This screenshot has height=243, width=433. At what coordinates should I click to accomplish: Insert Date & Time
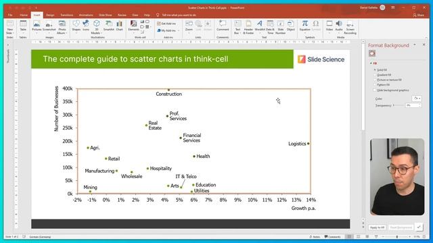270,27
